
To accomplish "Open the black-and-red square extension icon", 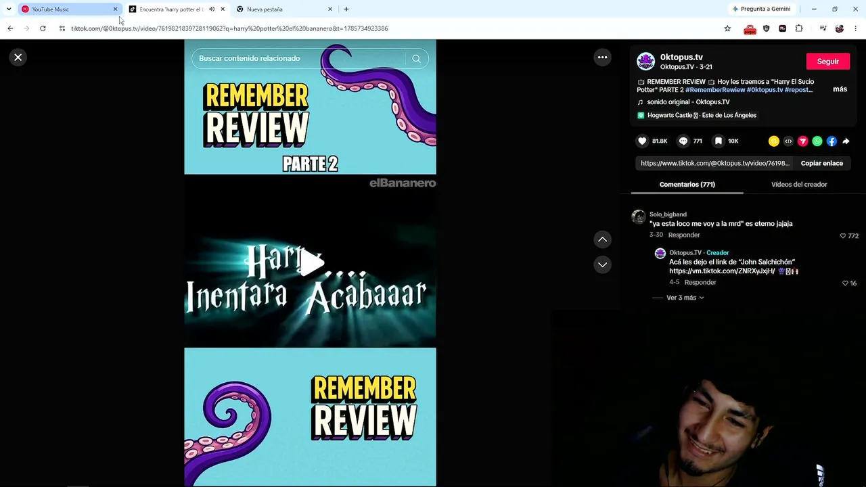I will tap(783, 28).
